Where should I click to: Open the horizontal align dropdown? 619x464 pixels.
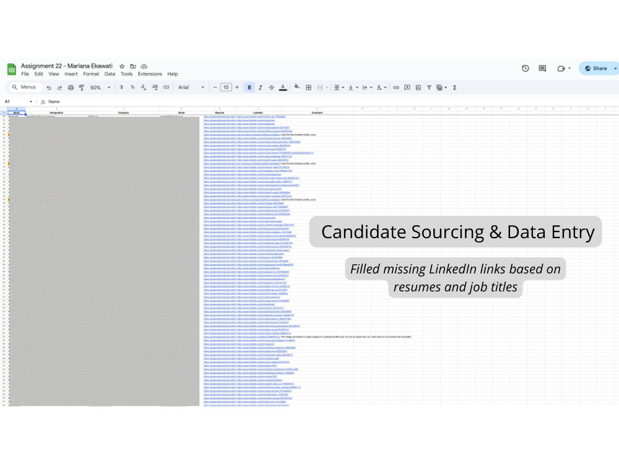pyautogui.click(x=339, y=88)
